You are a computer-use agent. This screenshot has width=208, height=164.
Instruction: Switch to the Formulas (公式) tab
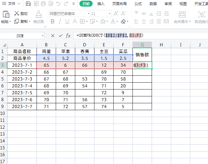pos(138,4)
